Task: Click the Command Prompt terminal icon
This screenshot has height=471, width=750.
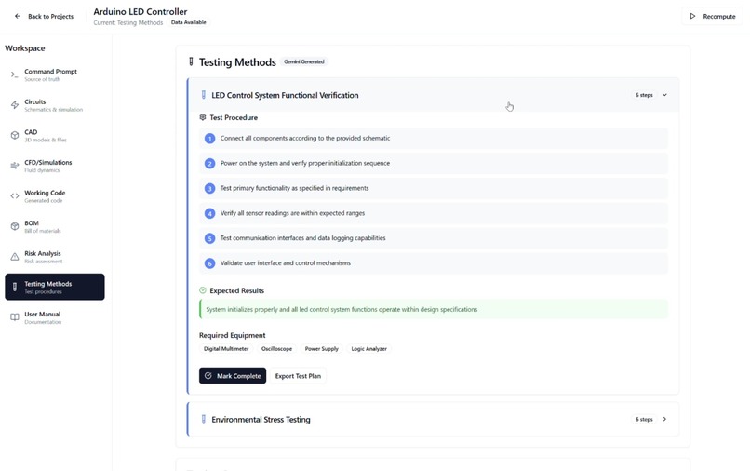Action: click(x=14, y=74)
